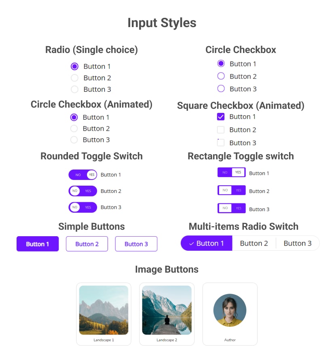Click the outlined Button 2 simple button

(x=87, y=244)
